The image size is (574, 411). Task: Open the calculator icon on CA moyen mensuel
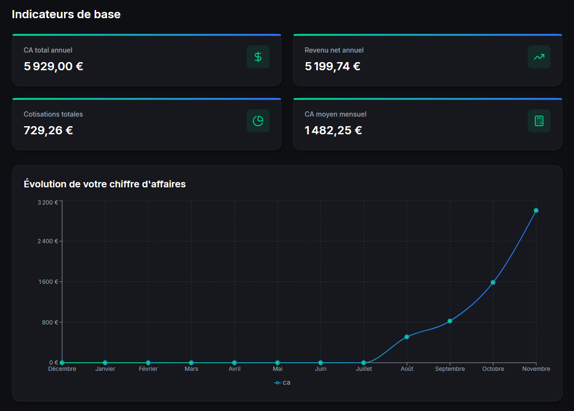coord(539,121)
